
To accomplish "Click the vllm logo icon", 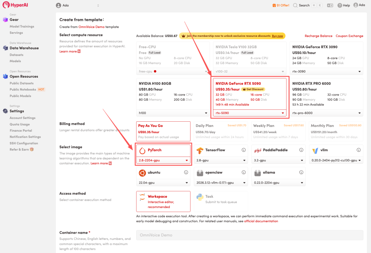I will click(315, 150).
